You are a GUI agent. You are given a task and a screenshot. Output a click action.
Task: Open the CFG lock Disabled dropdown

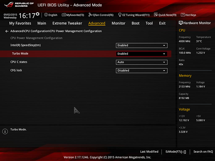[x=142, y=70]
